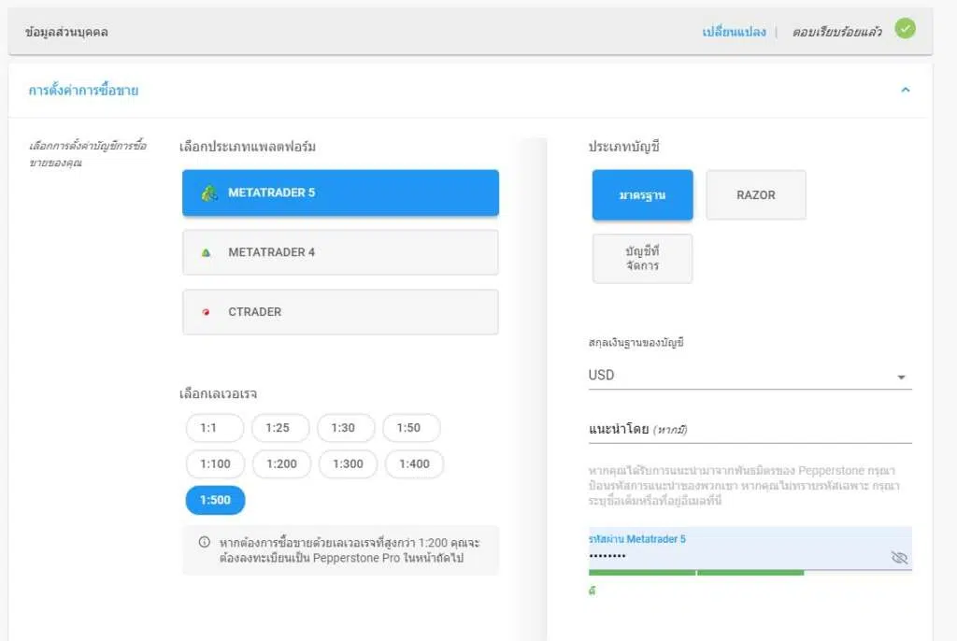Show the Metatrader 5 password with eye icon
This screenshot has width=957, height=641.
(x=899, y=557)
